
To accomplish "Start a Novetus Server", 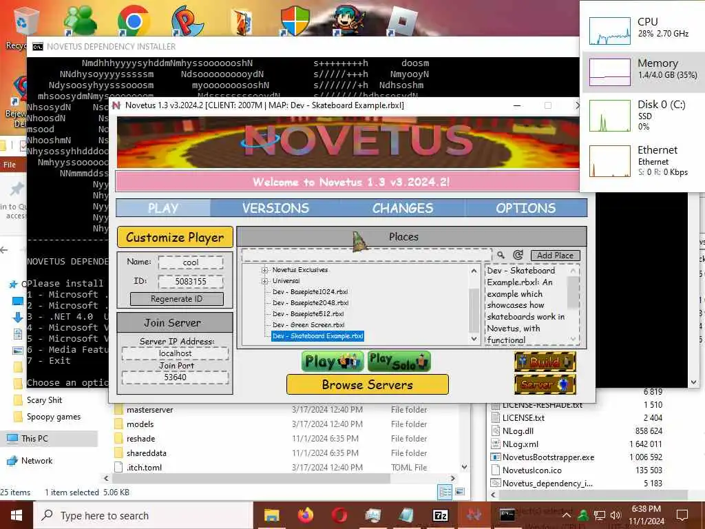I will 545,384.
